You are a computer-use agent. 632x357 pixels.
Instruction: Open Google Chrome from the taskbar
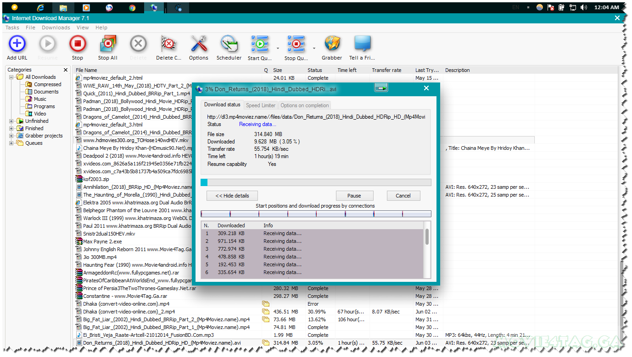[x=132, y=7]
